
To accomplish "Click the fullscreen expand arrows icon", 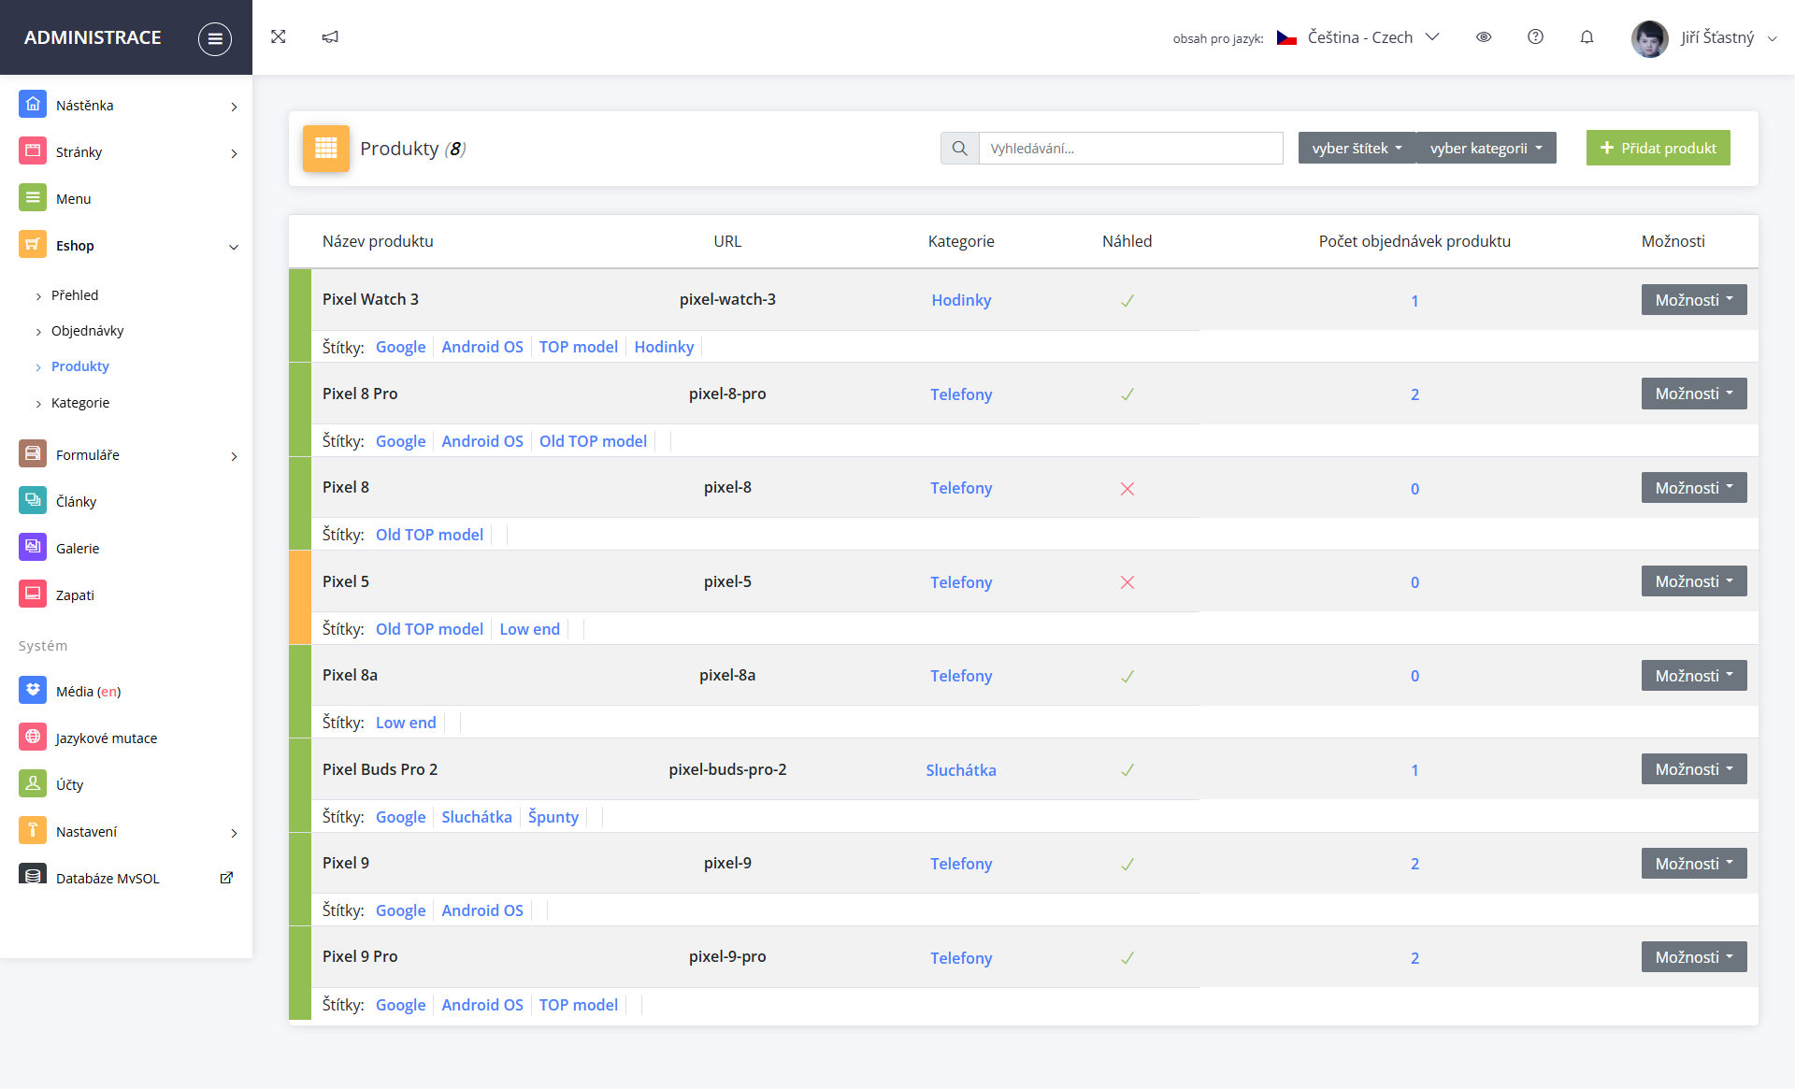I will point(279,36).
